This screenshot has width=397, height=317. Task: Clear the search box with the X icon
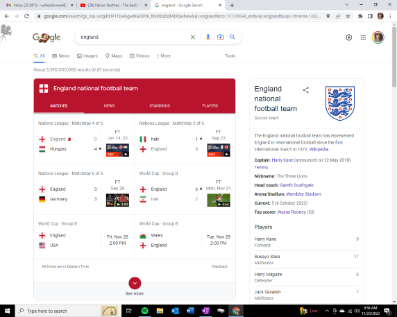pyautogui.click(x=193, y=37)
